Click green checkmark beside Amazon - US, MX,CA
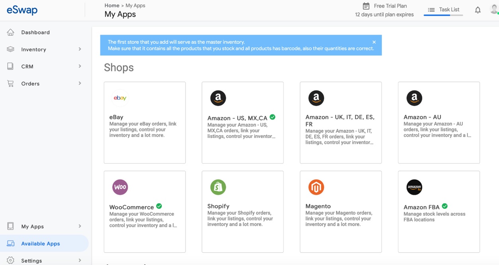The width and height of the screenshot is (499, 265). pos(272,117)
